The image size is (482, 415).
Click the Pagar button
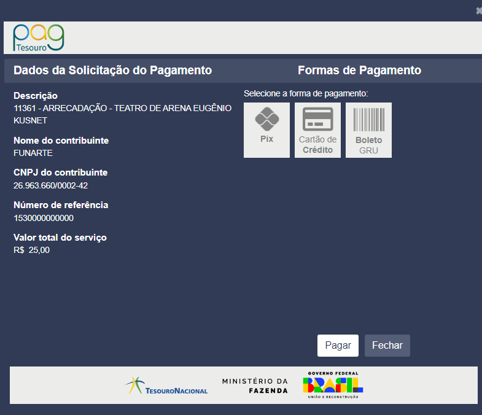(338, 346)
